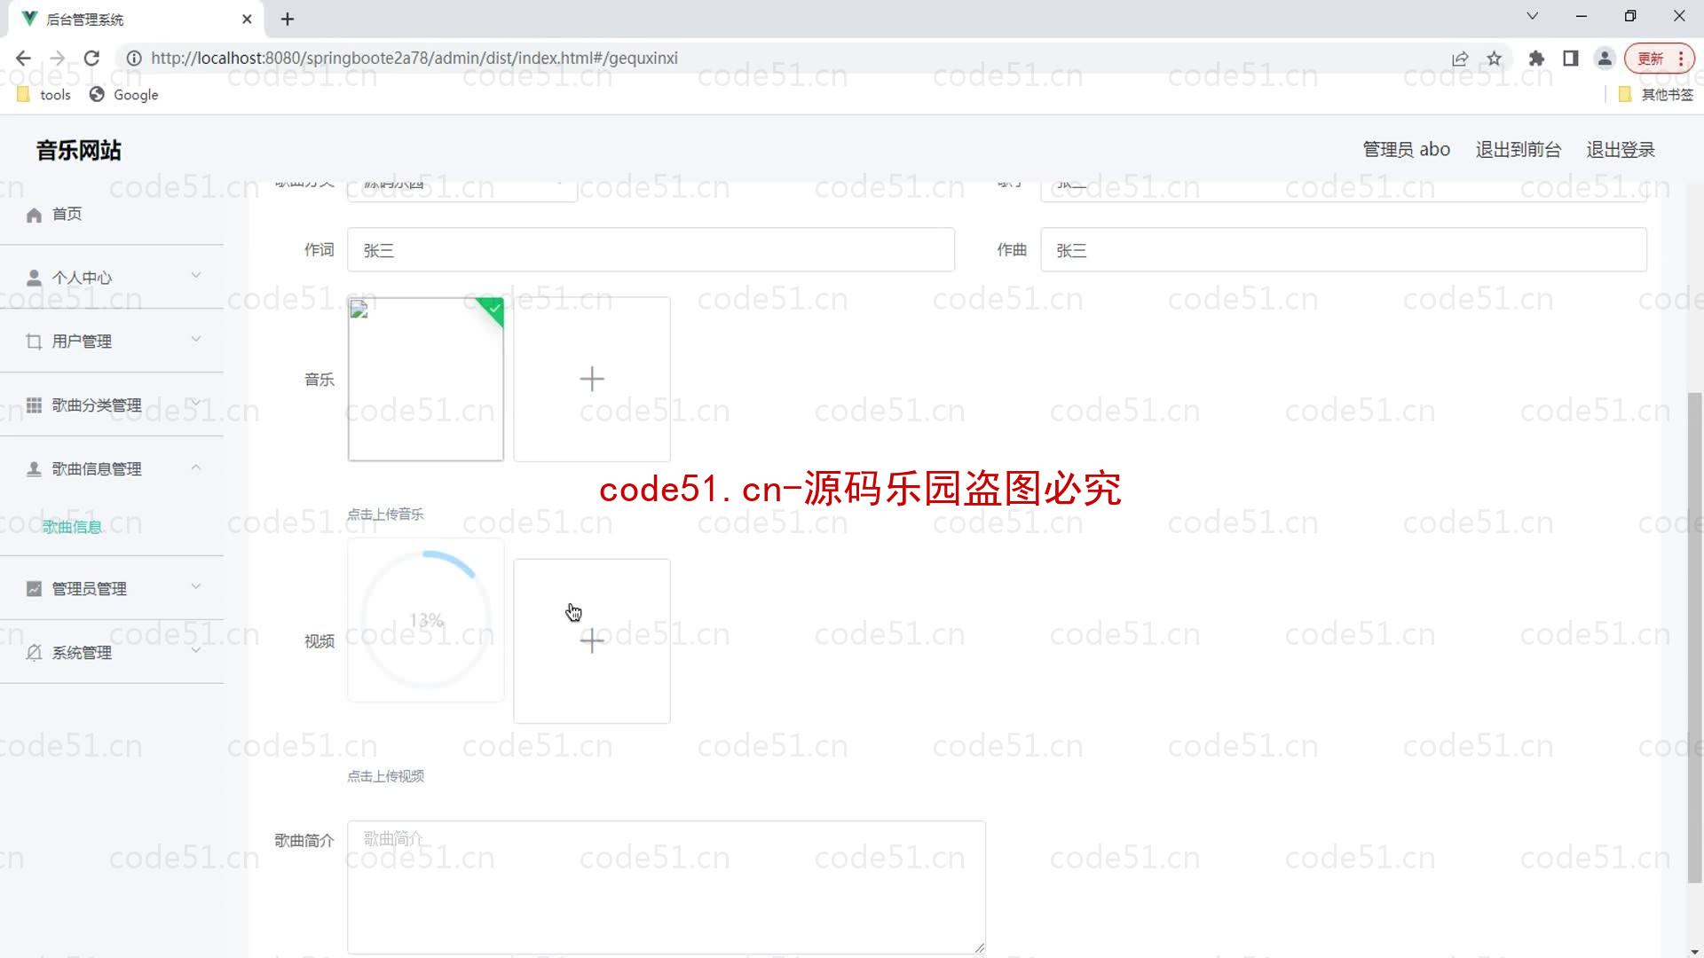Click the scrollbar down arrow
The width and height of the screenshot is (1704, 958).
point(1694,950)
